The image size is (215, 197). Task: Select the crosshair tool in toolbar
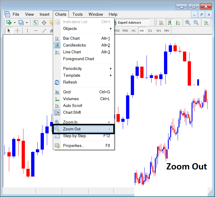click(17, 31)
